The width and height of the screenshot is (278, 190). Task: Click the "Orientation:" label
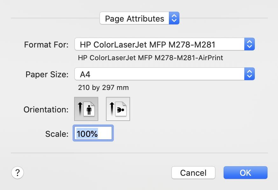pyautogui.click(x=46, y=110)
